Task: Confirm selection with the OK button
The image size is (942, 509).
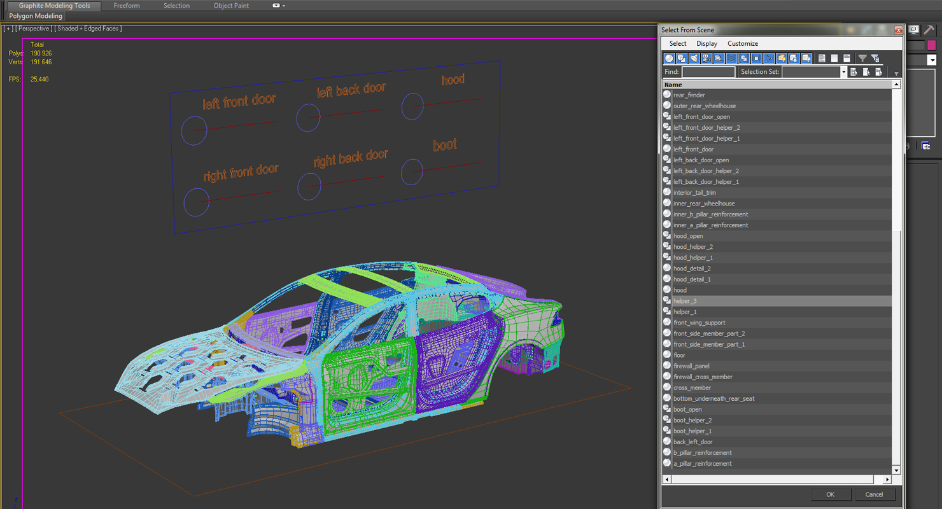Action: pos(830,494)
